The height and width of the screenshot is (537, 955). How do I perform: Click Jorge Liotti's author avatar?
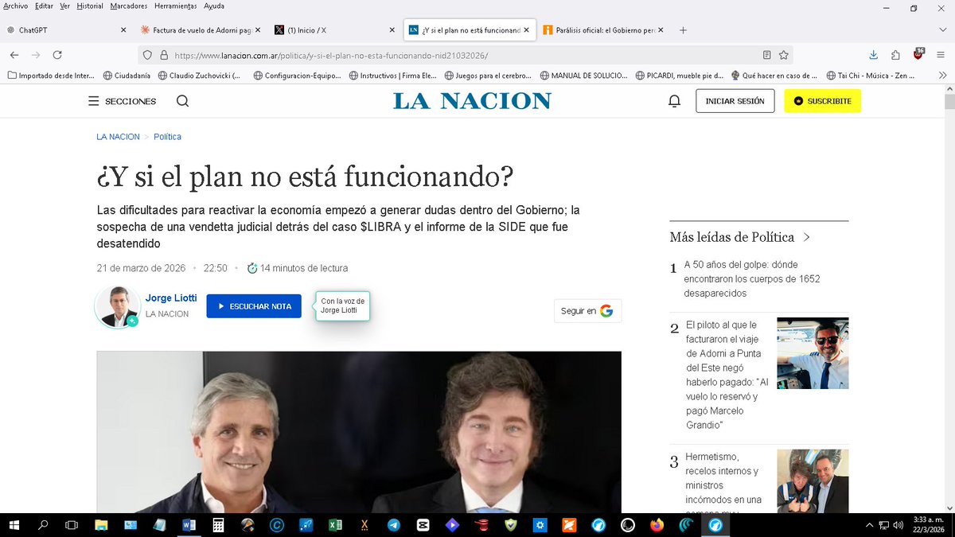117,306
